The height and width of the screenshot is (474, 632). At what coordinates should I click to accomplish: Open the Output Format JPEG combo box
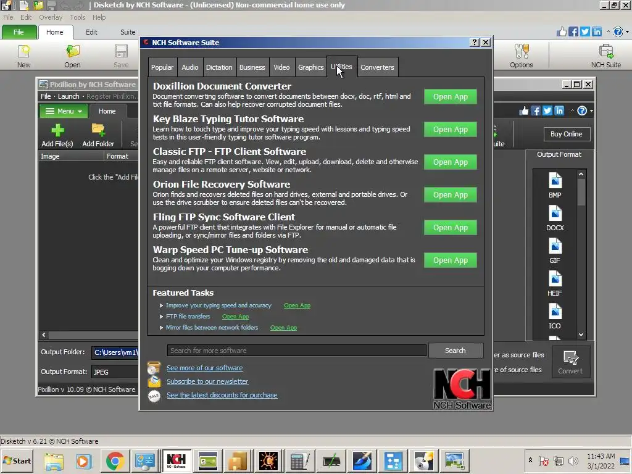click(115, 372)
